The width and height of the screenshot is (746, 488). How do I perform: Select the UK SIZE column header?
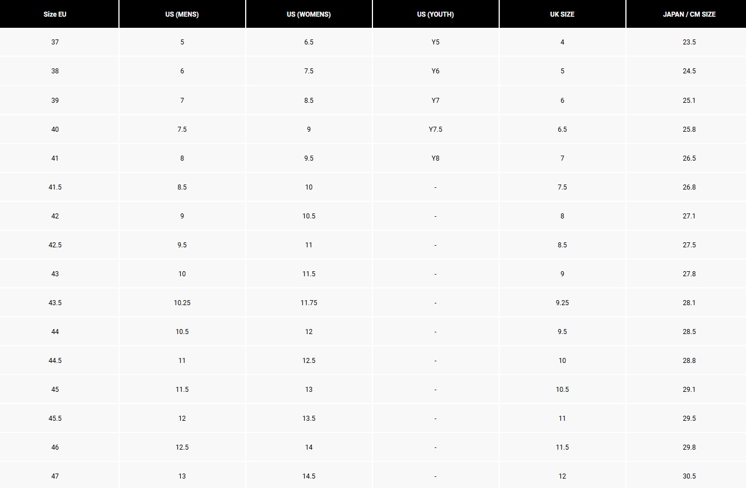tap(562, 14)
